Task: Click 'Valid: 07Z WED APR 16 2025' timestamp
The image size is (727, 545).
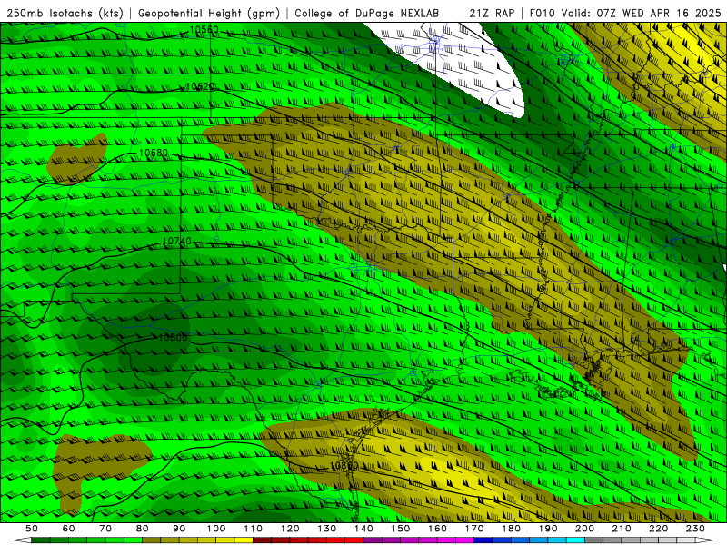Action: click(642, 13)
